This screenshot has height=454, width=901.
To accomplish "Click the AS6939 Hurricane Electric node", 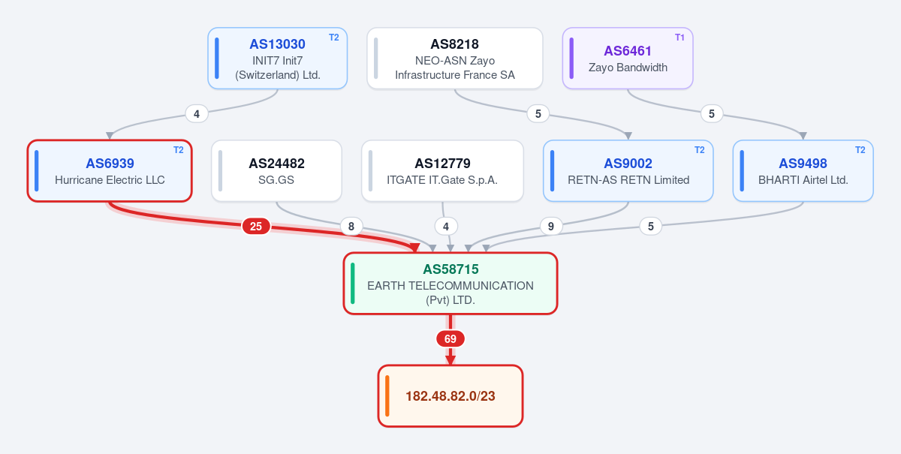I will point(110,171).
